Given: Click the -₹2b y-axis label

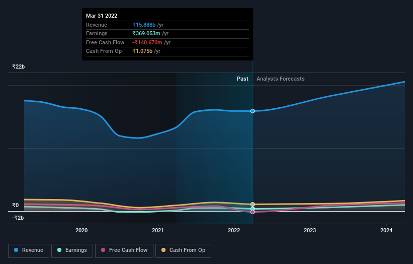Looking at the screenshot, I should tap(18, 218).
